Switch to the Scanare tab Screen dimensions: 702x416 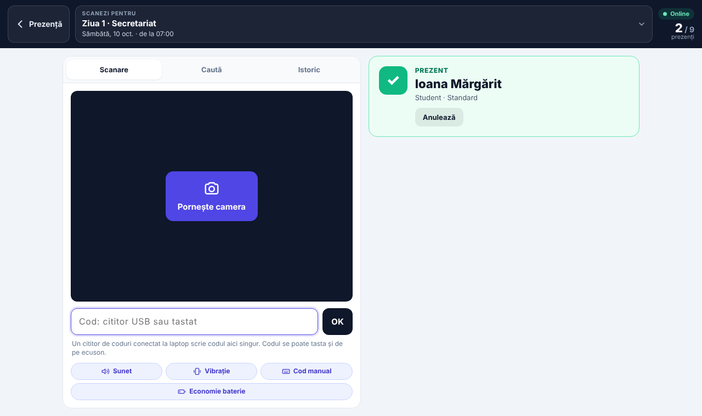coord(114,70)
